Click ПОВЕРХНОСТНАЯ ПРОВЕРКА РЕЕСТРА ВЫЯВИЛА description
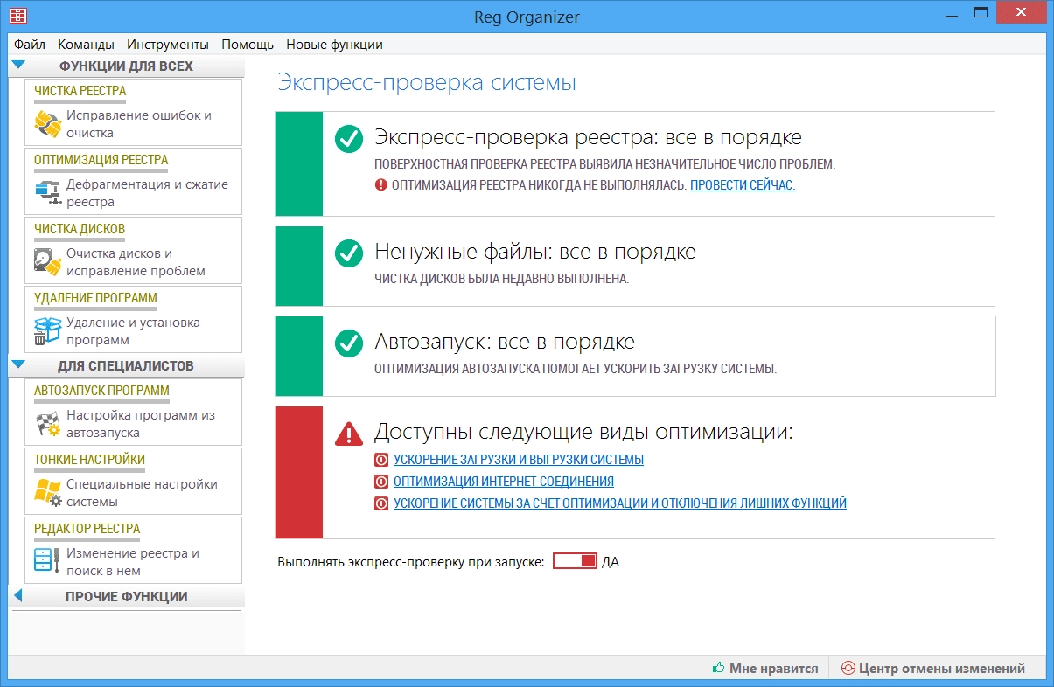 click(605, 163)
